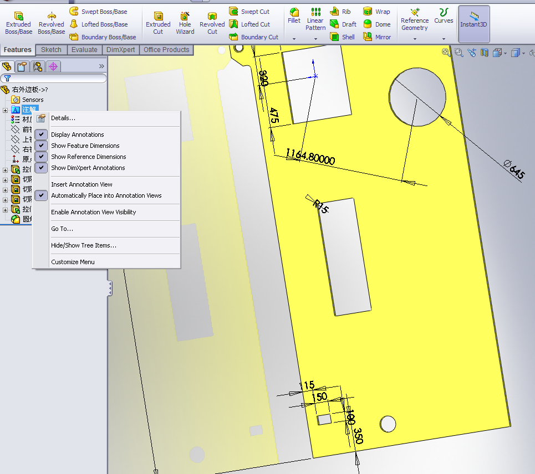Open the Hole Wizard
The image size is (535, 474).
point(185,23)
